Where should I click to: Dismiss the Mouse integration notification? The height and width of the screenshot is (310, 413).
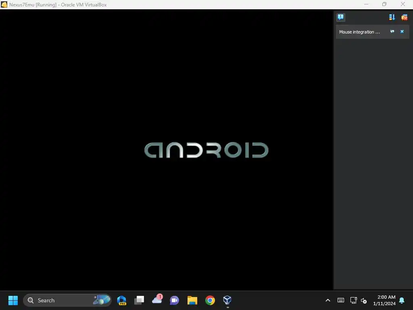tap(402, 31)
